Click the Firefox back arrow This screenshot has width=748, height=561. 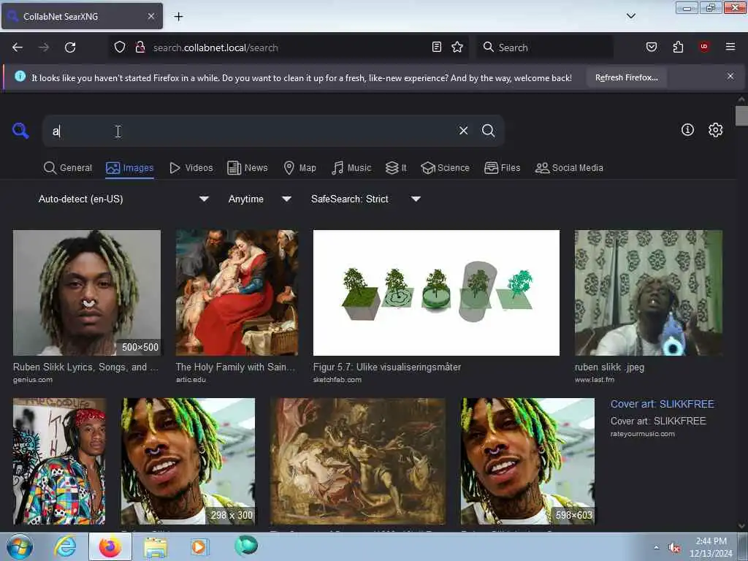18,47
